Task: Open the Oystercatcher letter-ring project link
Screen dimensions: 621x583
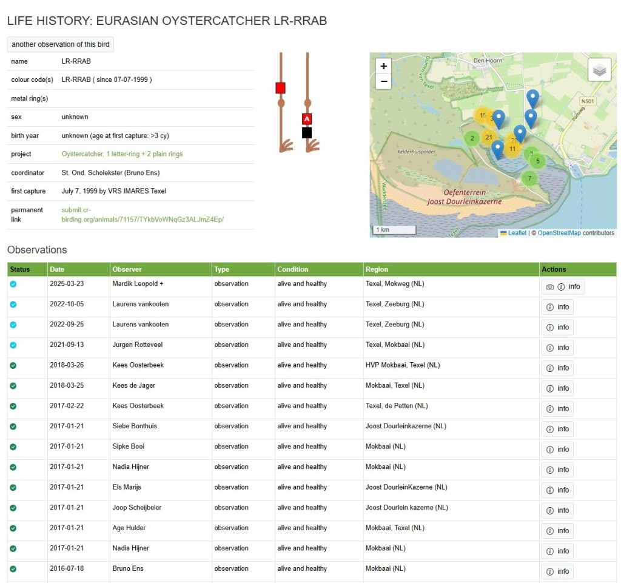Action: [x=122, y=154]
